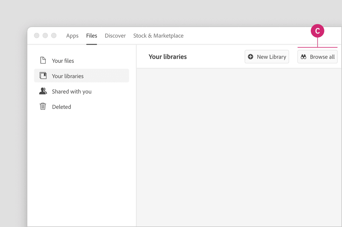
Task: Click the Deleted trash can icon
Action: point(43,107)
